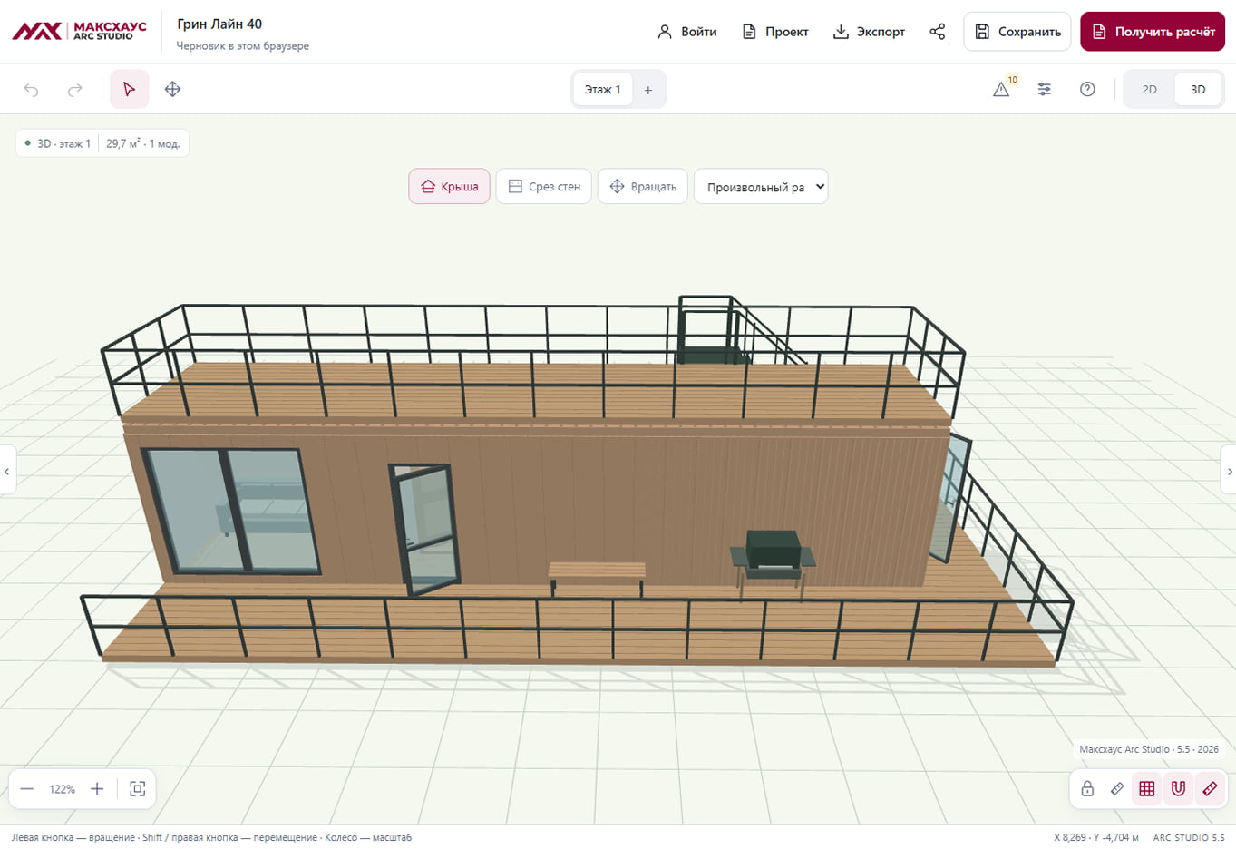Click the undo arrow icon
1236x849 pixels.
pyautogui.click(x=32, y=89)
